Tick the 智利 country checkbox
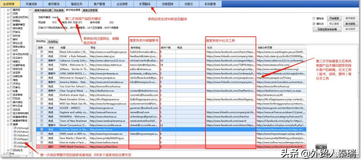The width and height of the screenshot is (361, 163). (x=11, y=39)
